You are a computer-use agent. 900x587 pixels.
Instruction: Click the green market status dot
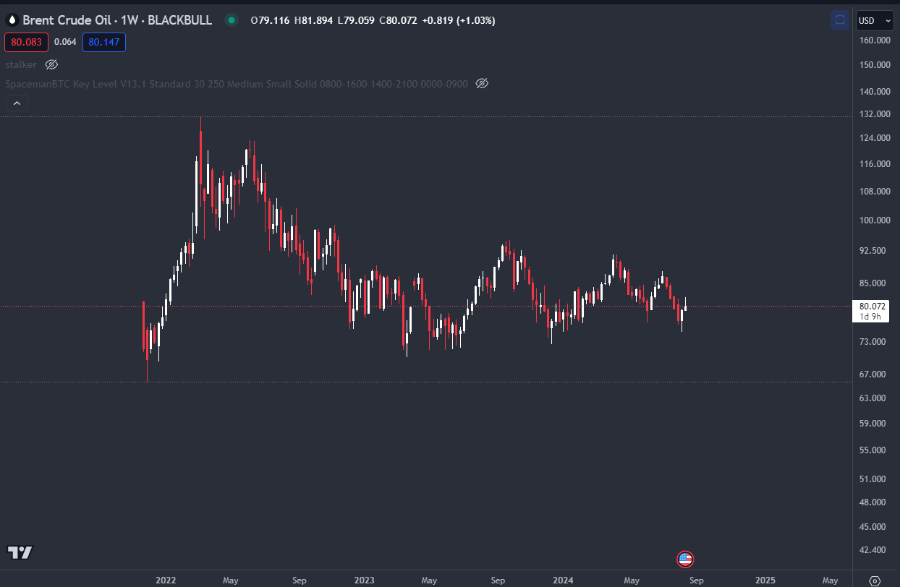coord(232,20)
